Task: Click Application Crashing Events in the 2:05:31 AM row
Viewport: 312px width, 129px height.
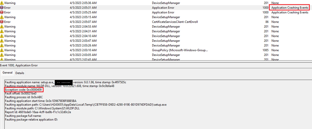Action: coord(290,7)
